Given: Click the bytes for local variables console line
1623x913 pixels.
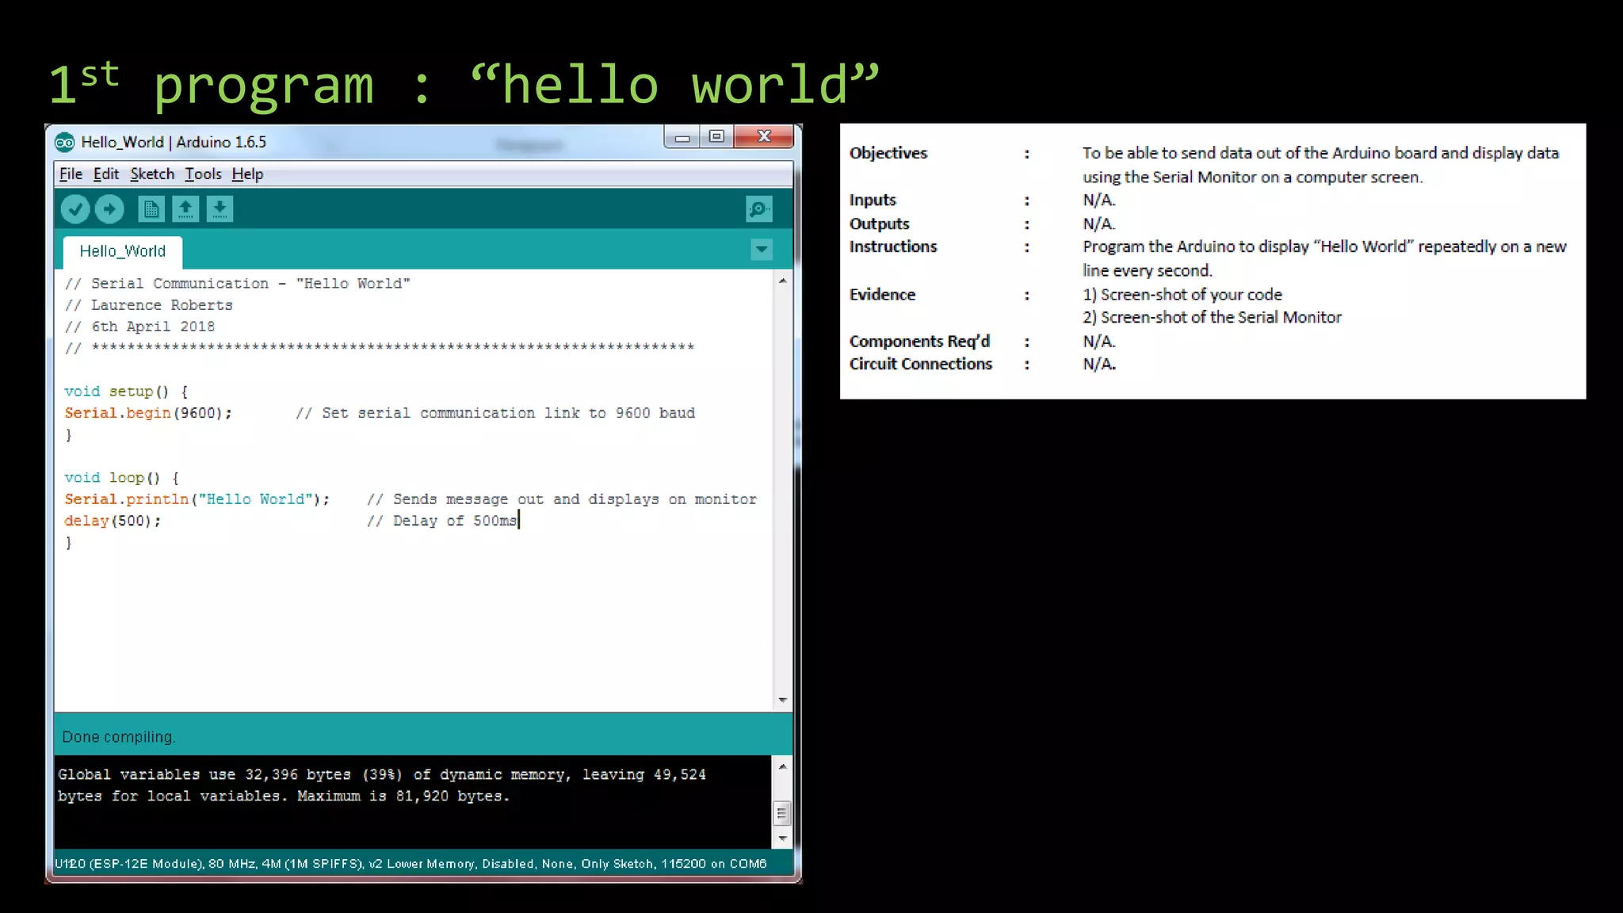Looking at the screenshot, I should pyautogui.click(x=284, y=796).
